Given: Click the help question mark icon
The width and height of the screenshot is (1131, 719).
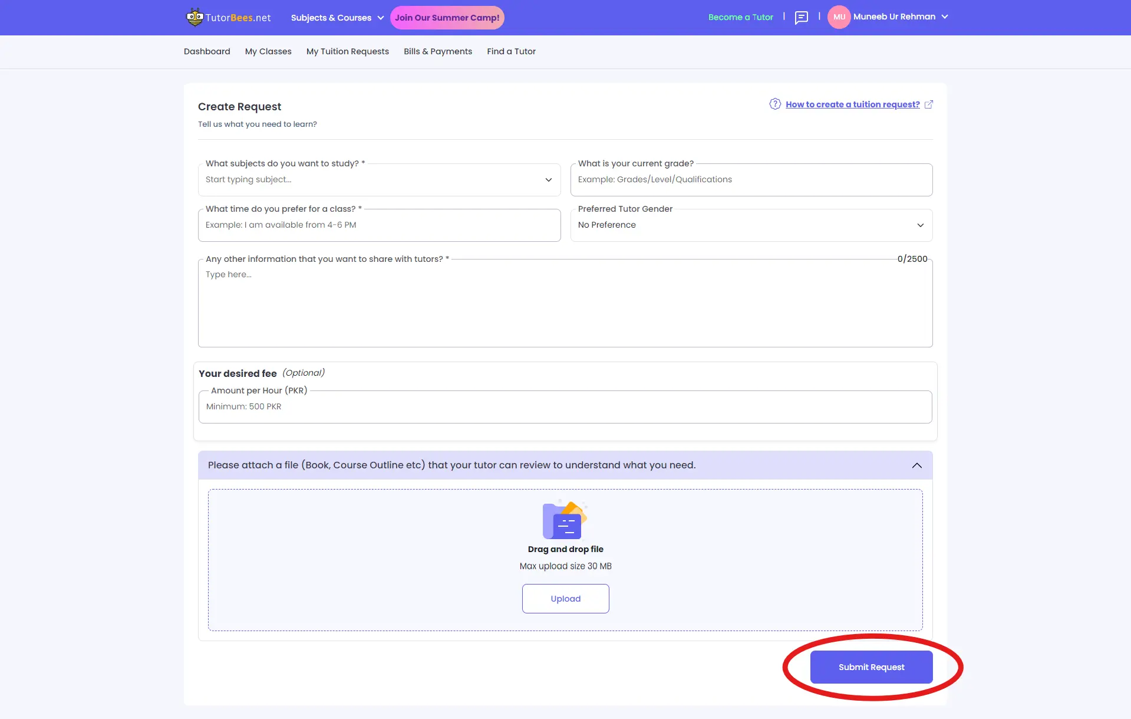Looking at the screenshot, I should click(775, 104).
